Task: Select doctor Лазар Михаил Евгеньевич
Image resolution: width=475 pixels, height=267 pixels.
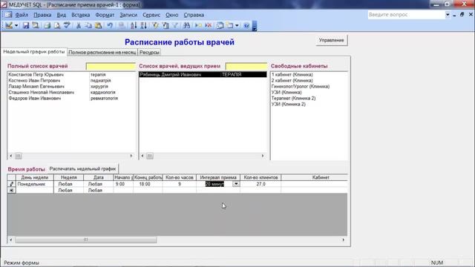Action: [71, 86]
